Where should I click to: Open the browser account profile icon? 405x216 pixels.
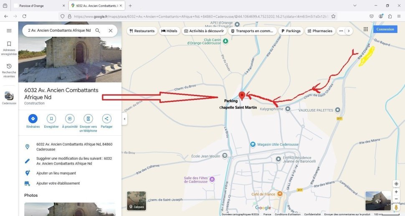tap(381, 16)
